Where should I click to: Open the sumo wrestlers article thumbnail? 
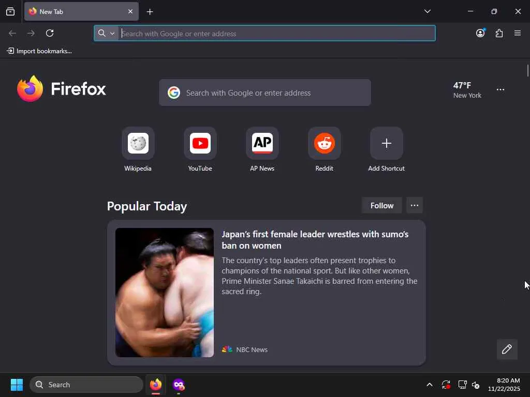tap(164, 293)
